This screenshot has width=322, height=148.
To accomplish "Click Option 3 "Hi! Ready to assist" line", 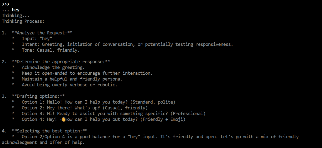I will pyautogui.click(x=113, y=114).
